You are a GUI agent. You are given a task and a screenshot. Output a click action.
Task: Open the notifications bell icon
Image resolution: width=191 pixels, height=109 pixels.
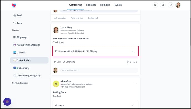point(163,5)
